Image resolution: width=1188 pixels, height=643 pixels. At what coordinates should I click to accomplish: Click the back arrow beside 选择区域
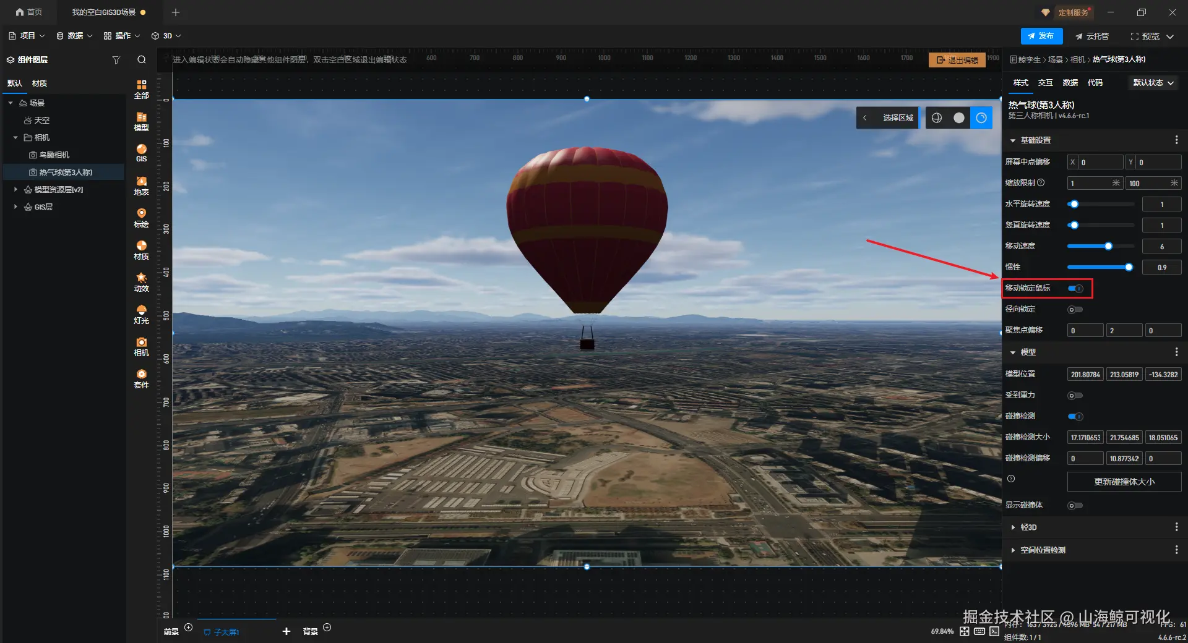[865, 118]
